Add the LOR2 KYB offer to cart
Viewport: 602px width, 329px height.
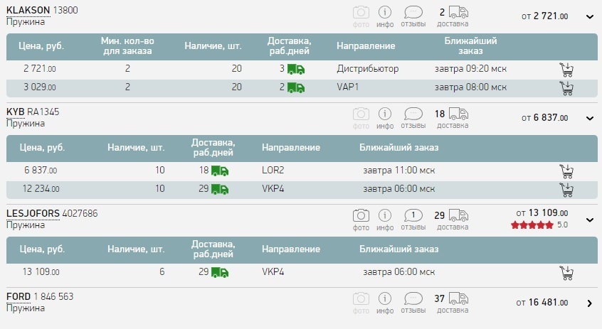pyautogui.click(x=566, y=171)
